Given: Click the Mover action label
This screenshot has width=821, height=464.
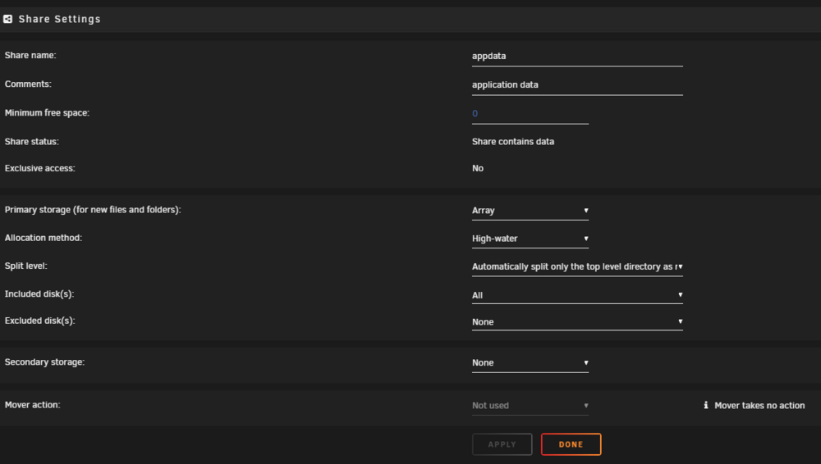Looking at the screenshot, I should click(33, 405).
